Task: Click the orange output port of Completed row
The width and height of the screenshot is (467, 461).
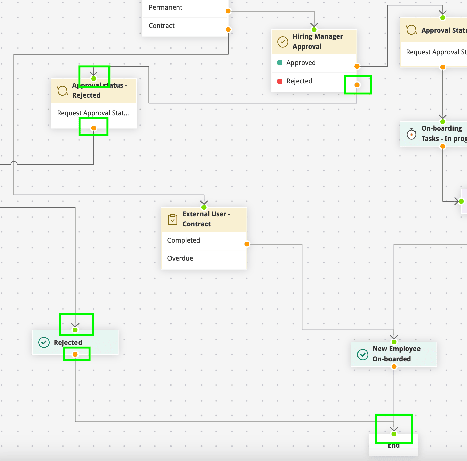Action: coord(247,244)
